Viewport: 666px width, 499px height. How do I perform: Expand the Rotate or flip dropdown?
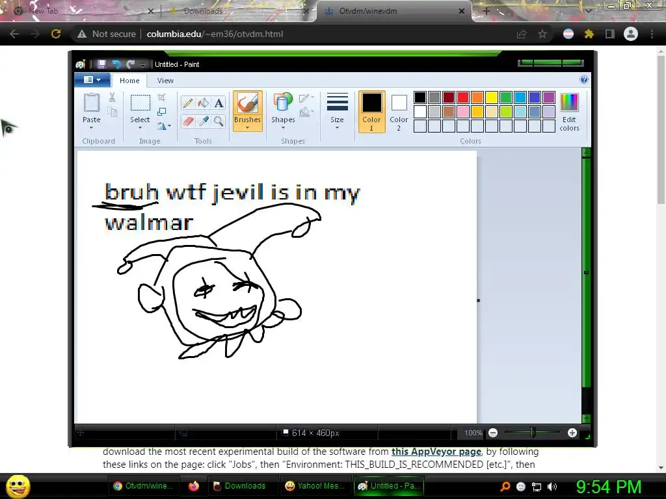point(164,125)
